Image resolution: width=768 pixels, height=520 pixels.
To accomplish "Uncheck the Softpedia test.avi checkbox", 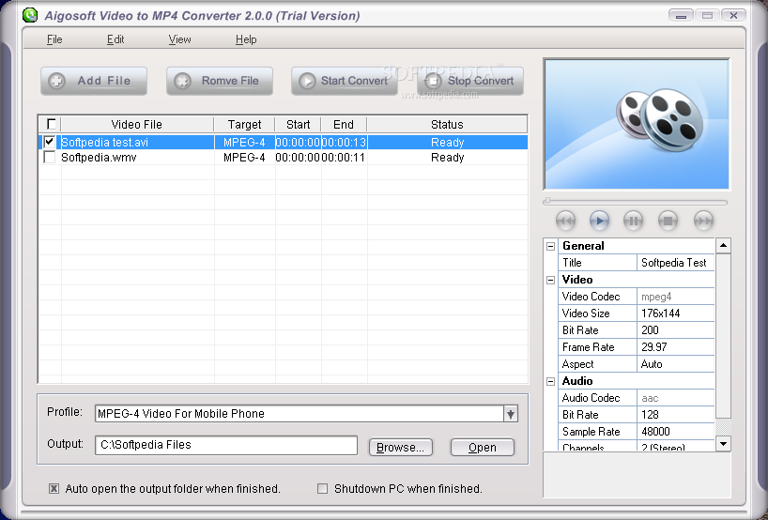I will [50, 142].
